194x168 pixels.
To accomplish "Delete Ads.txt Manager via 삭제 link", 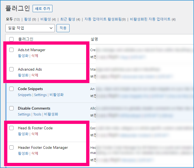I will (x=35, y=56).
